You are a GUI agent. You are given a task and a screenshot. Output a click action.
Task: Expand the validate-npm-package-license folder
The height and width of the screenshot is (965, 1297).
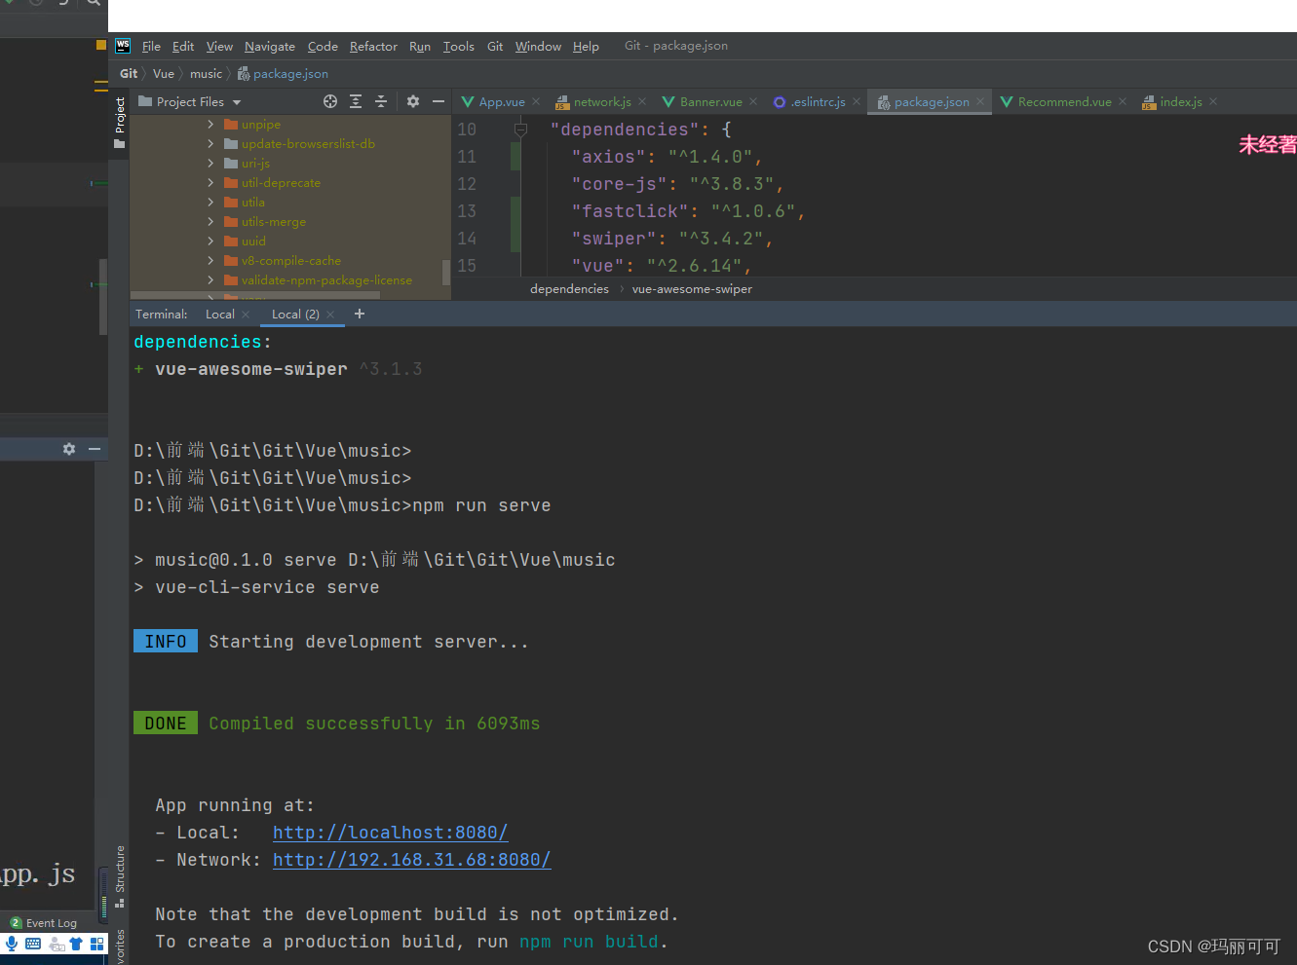point(210,279)
